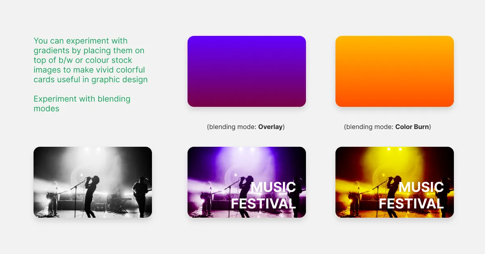
Task: Select the orange gradient card
Action: click(x=394, y=71)
